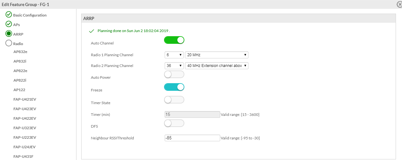
Task: Open Radio 1 channel width 20 MHz dropdown
Action: tap(216, 55)
